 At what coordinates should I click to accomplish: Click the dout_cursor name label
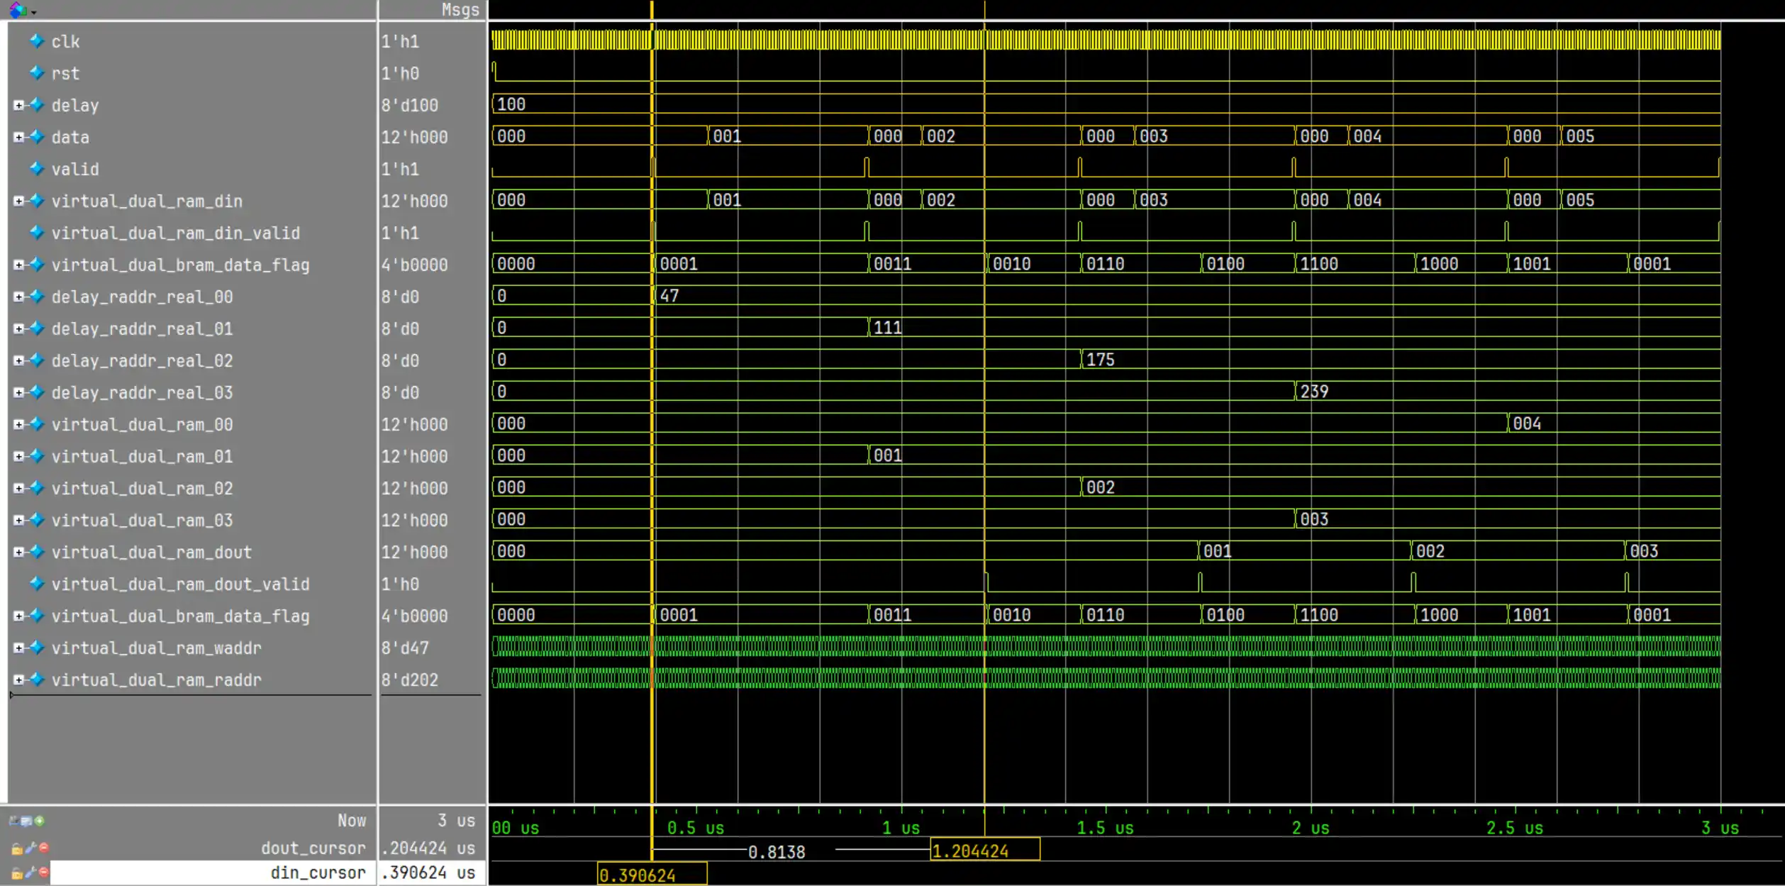tap(313, 848)
